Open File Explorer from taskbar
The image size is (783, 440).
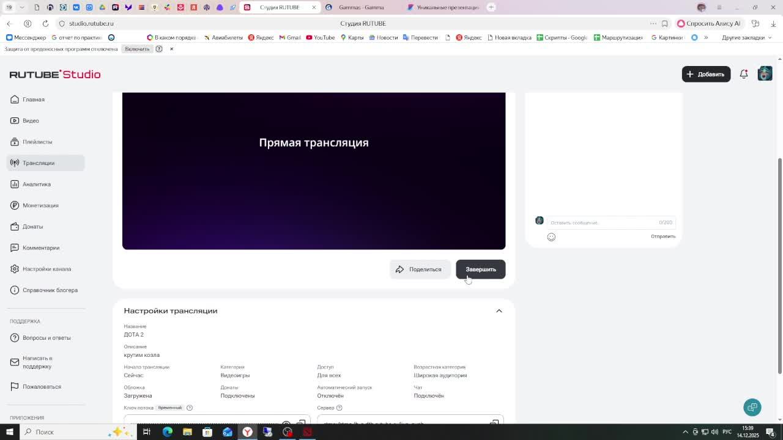[x=187, y=432]
